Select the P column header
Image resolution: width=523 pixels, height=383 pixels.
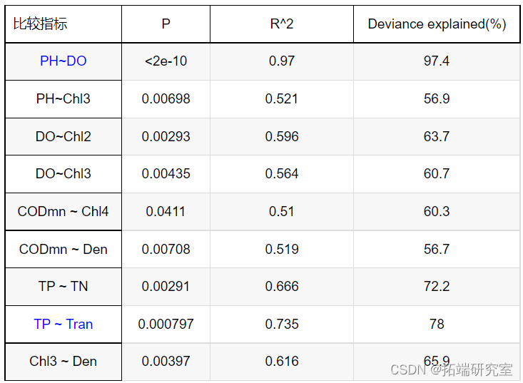coord(166,24)
